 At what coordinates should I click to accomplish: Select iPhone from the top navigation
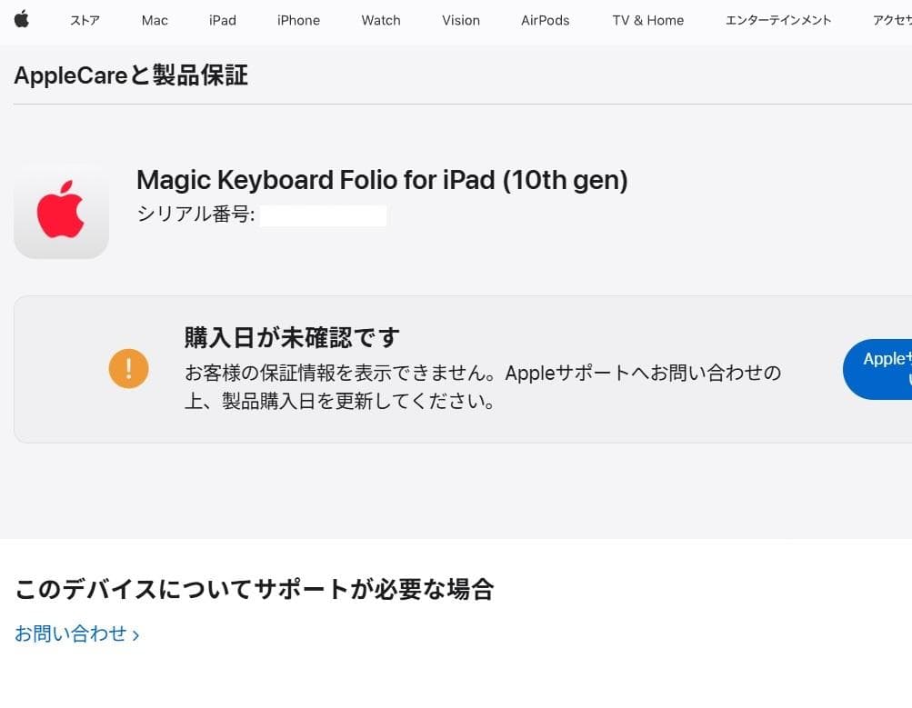(x=297, y=20)
